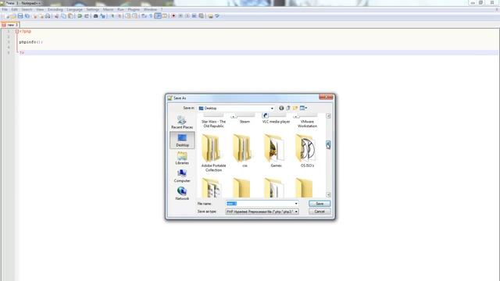The height and width of the screenshot is (281, 500).
Task: Select the OS ISO's folder
Action: 307,151
